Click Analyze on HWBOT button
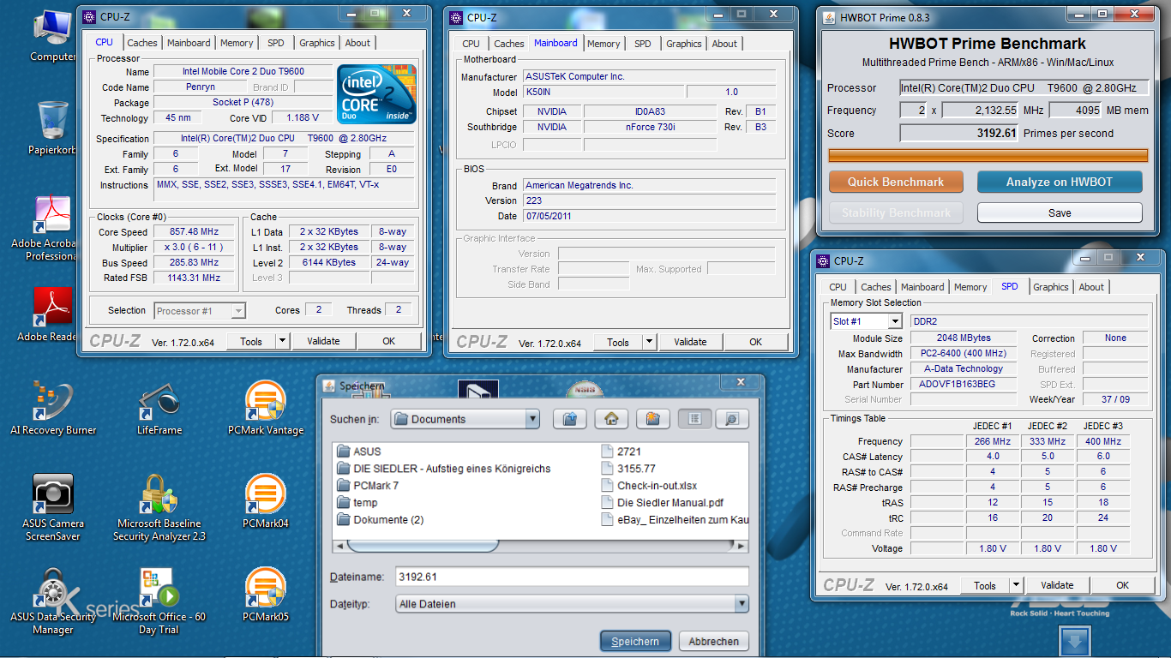Screen dimensions: 1171x658 [x=1060, y=182]
